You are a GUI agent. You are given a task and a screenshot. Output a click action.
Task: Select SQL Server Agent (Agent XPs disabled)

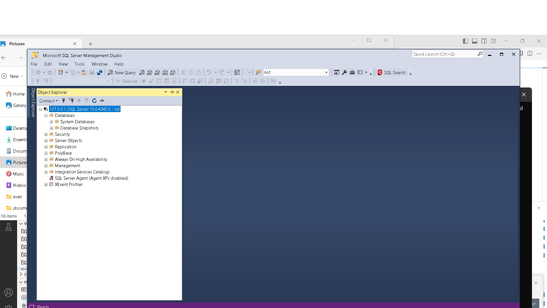click(91, 178)
